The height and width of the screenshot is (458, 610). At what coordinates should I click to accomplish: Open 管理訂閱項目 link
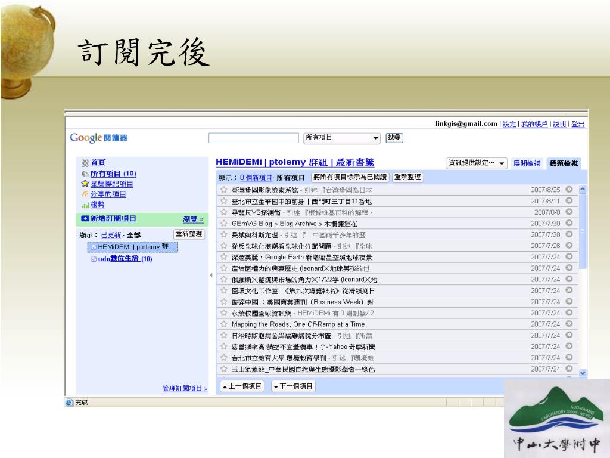[185, 388]
